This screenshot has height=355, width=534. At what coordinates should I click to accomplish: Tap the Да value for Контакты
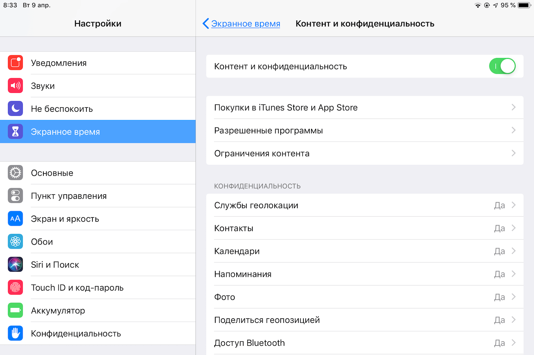point(499,229)
